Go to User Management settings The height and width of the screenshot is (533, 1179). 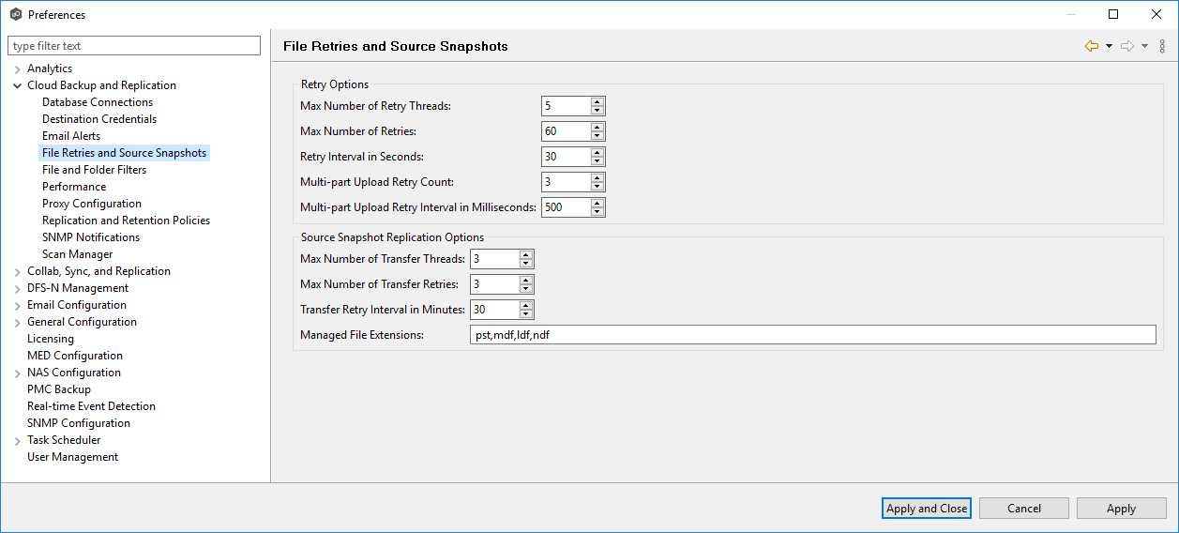tap(73, 457)
